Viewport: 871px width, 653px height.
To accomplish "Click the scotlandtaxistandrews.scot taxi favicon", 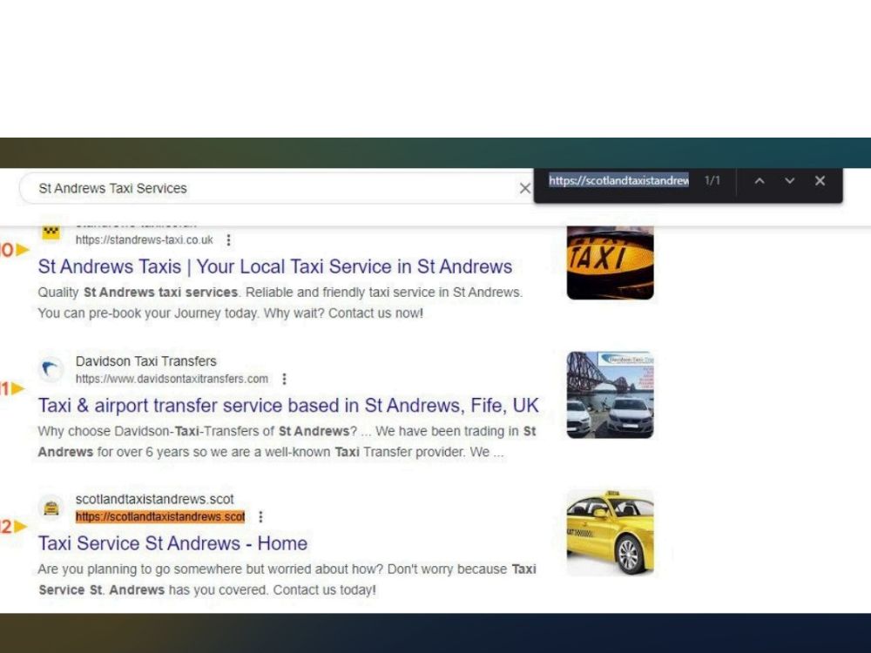I will point(51,508).
